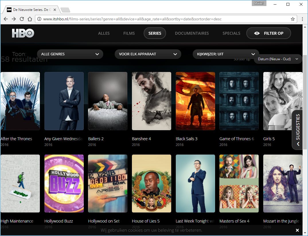The width and height of the screenshot is (308, 236).
Task: Click the Black Sails 3 title link
Action: coord(187,139)
